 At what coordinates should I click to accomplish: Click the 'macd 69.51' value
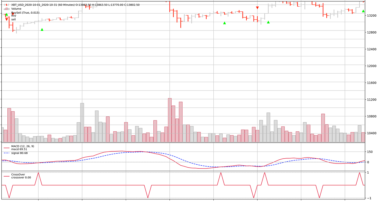tap(19, 149)
